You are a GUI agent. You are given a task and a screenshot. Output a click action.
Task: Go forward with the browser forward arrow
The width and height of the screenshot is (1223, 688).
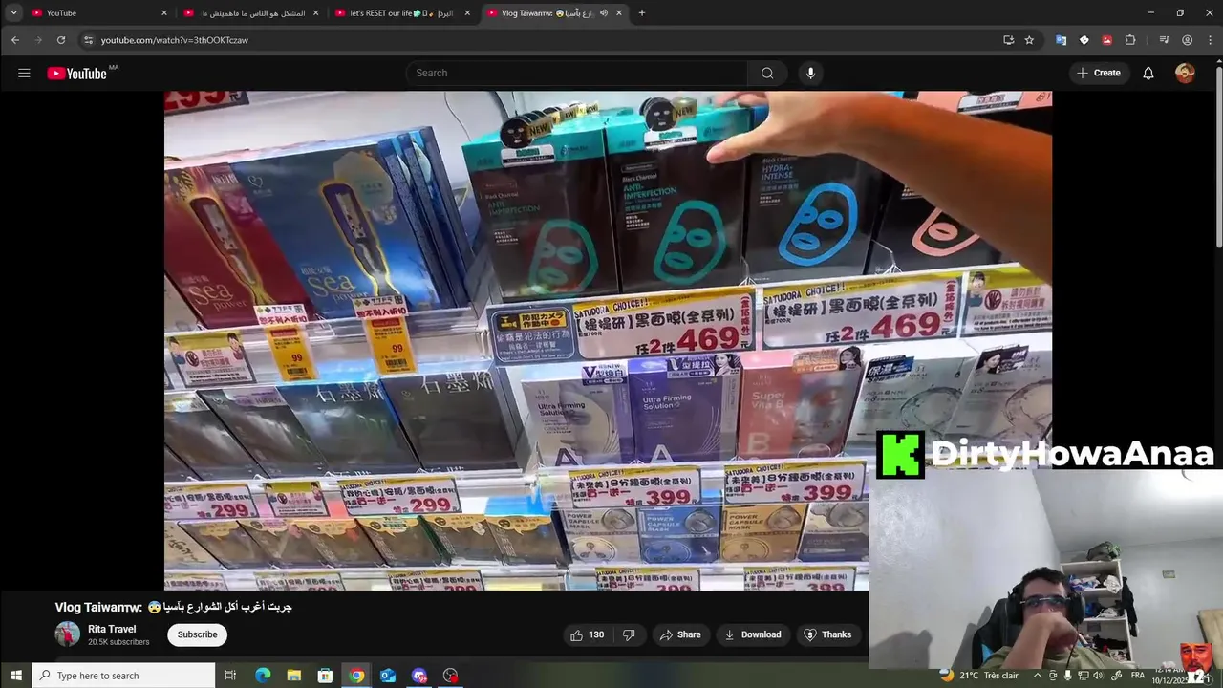click(x=38, y=40)
